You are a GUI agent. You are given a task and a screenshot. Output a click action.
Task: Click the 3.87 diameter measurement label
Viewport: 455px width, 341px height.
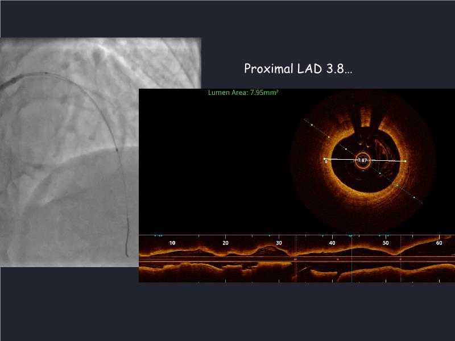(x=362, y=160)
